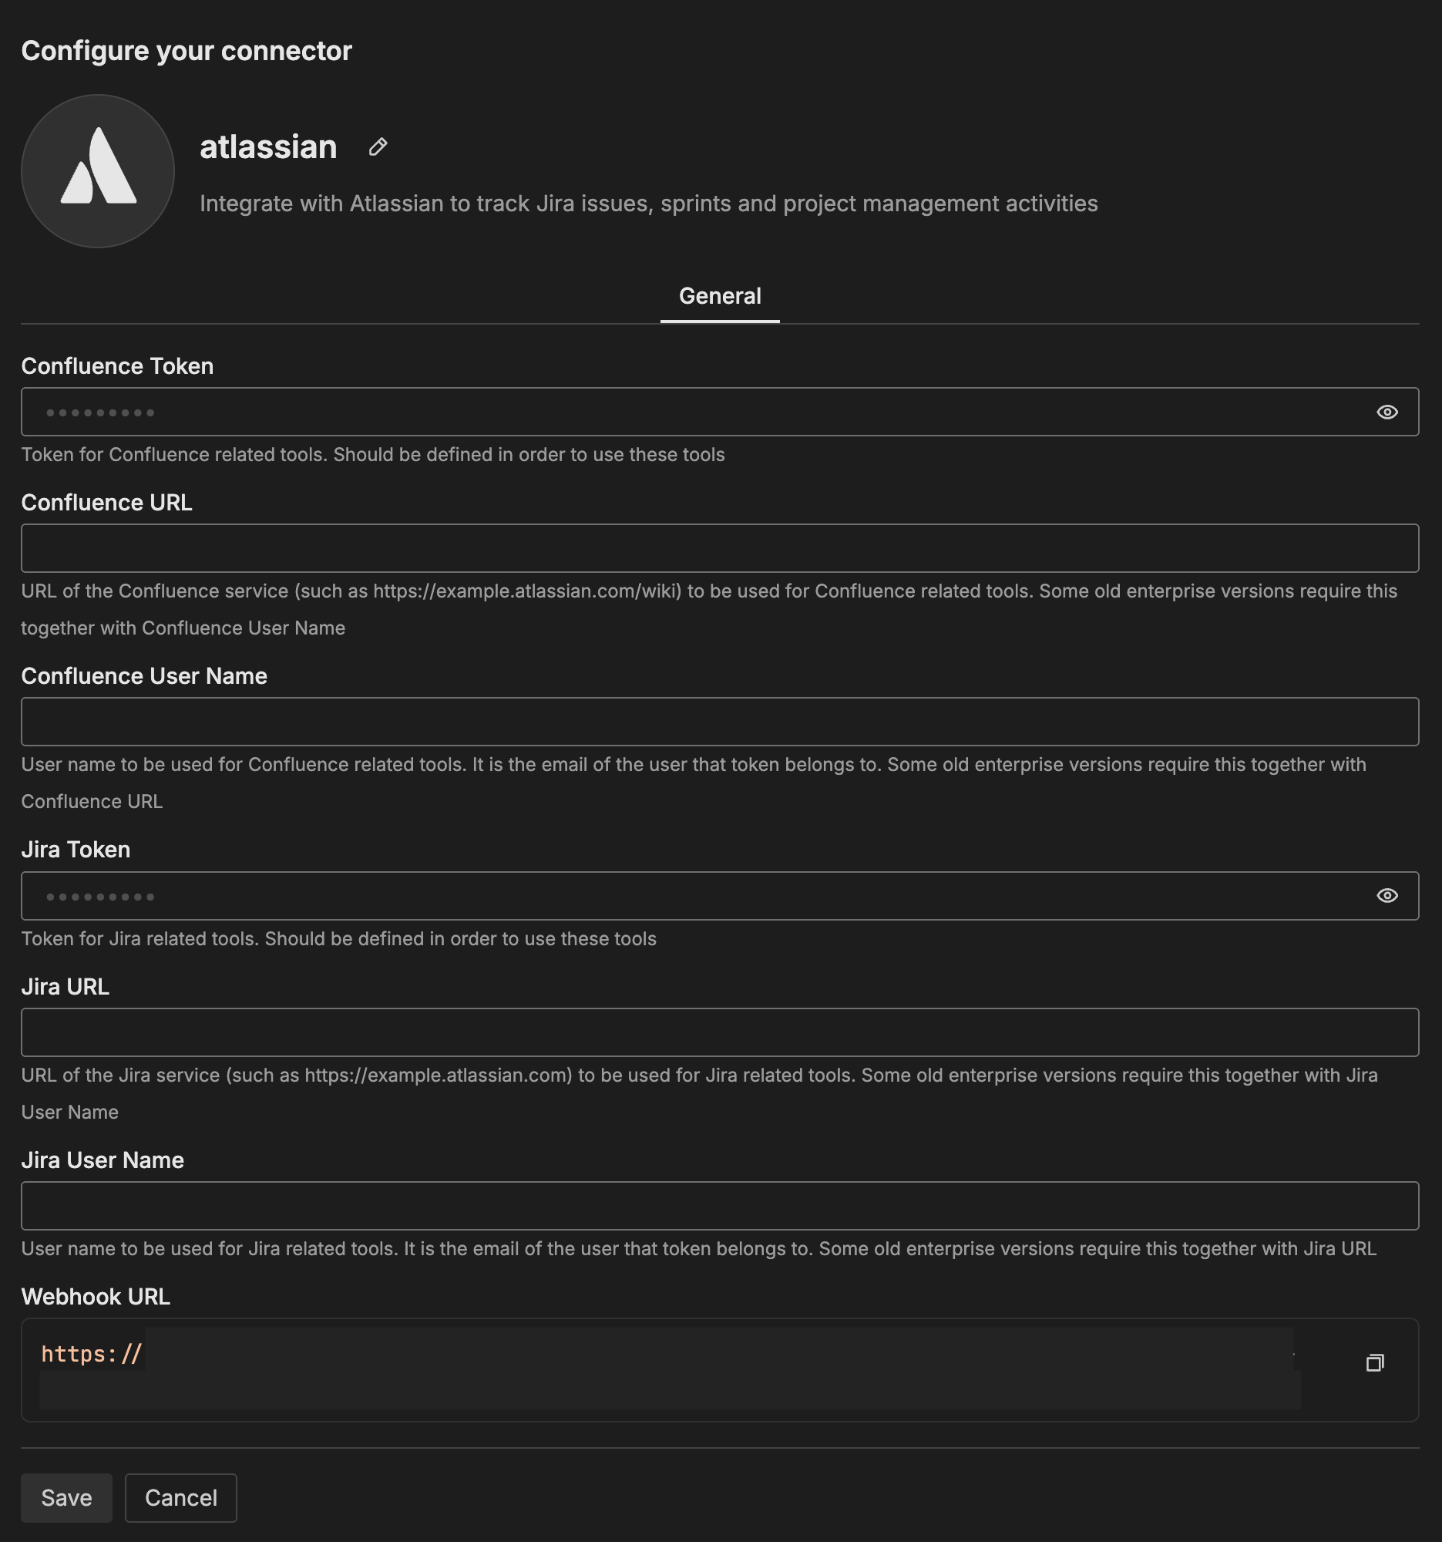1442x1542 pixels.
Task: Reveal the Confluence Token with eye icon
Action: [x=1387, y=412]
